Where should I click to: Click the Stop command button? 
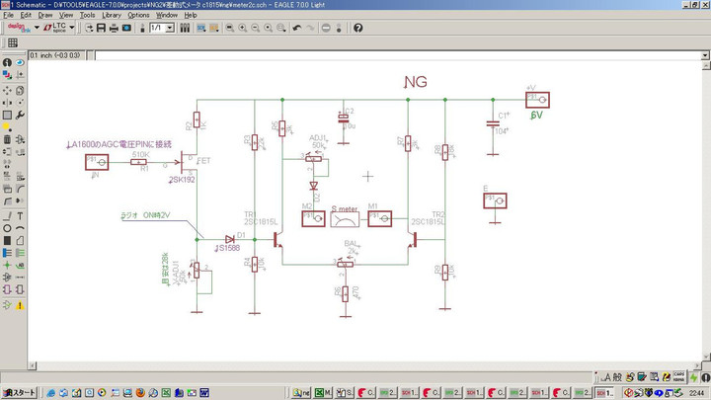pos(327,28)
